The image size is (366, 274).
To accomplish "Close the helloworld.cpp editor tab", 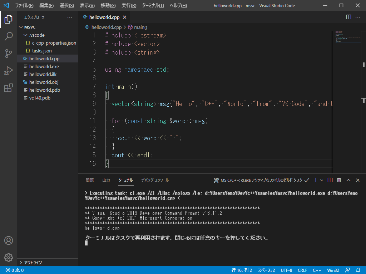I will pos(125,17).
